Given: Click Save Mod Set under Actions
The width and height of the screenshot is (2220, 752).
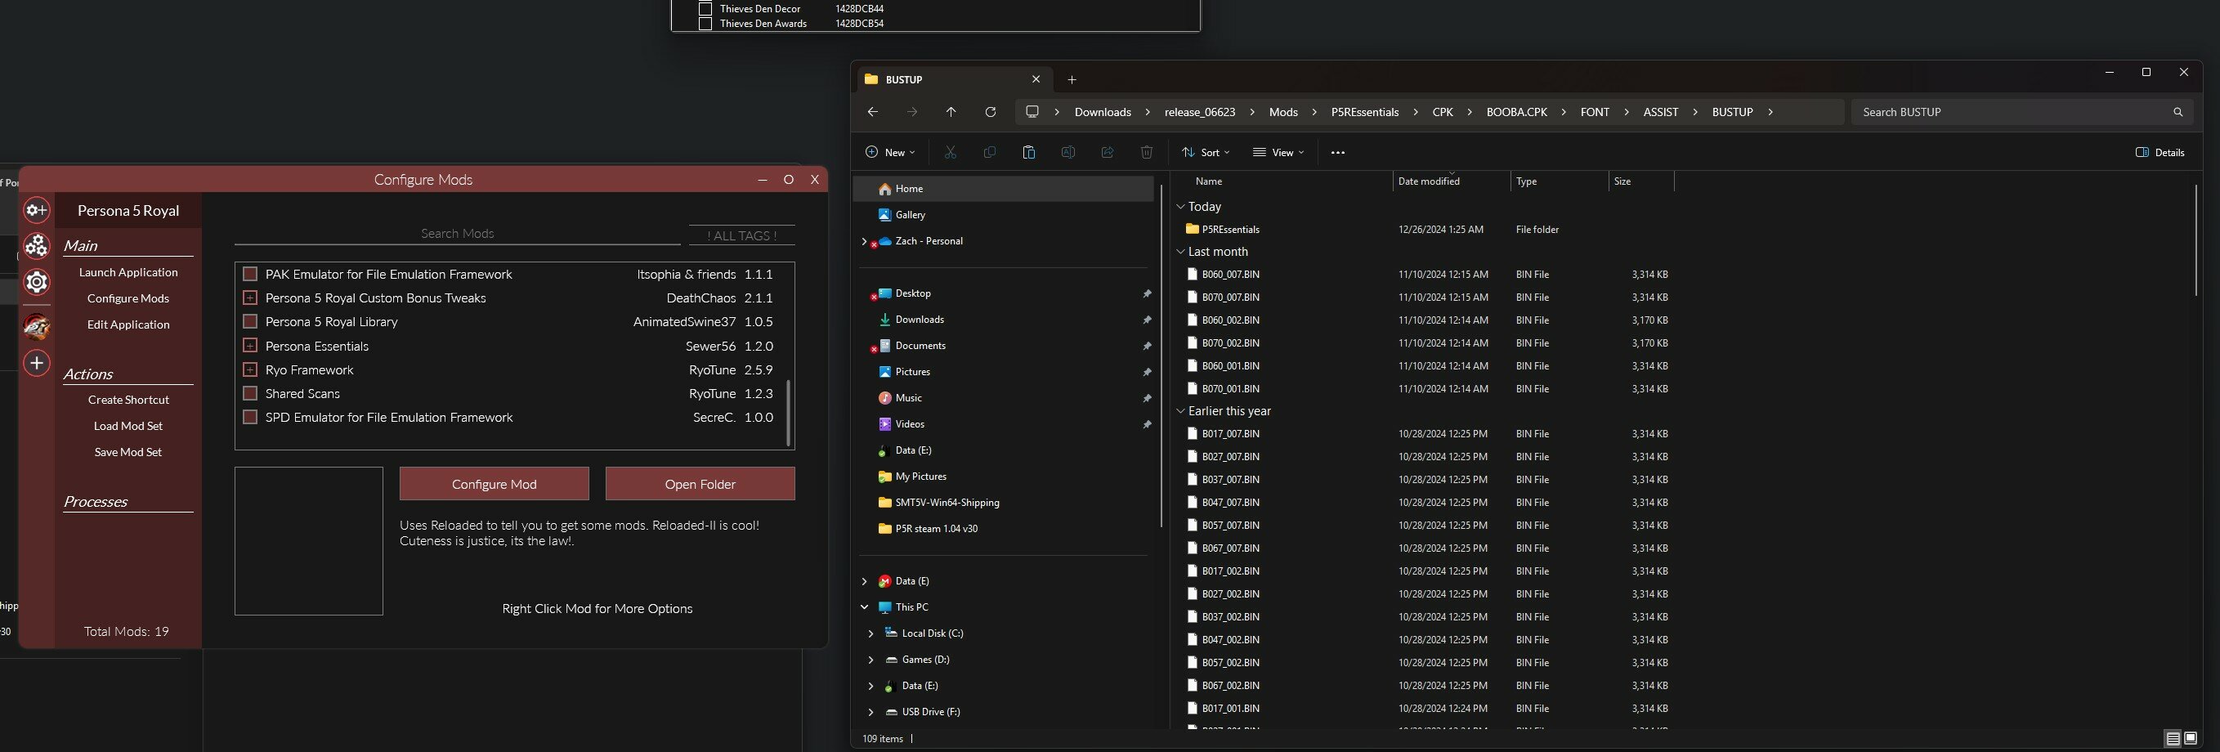Looking at the screenshot, I should (x=128, y=452).
